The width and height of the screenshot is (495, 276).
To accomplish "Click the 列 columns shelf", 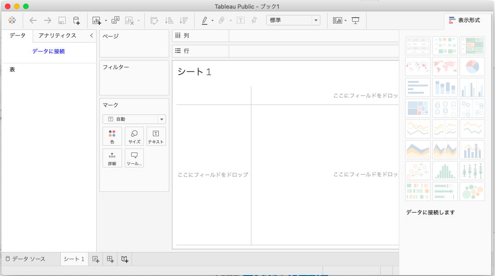I will [285, 36].
